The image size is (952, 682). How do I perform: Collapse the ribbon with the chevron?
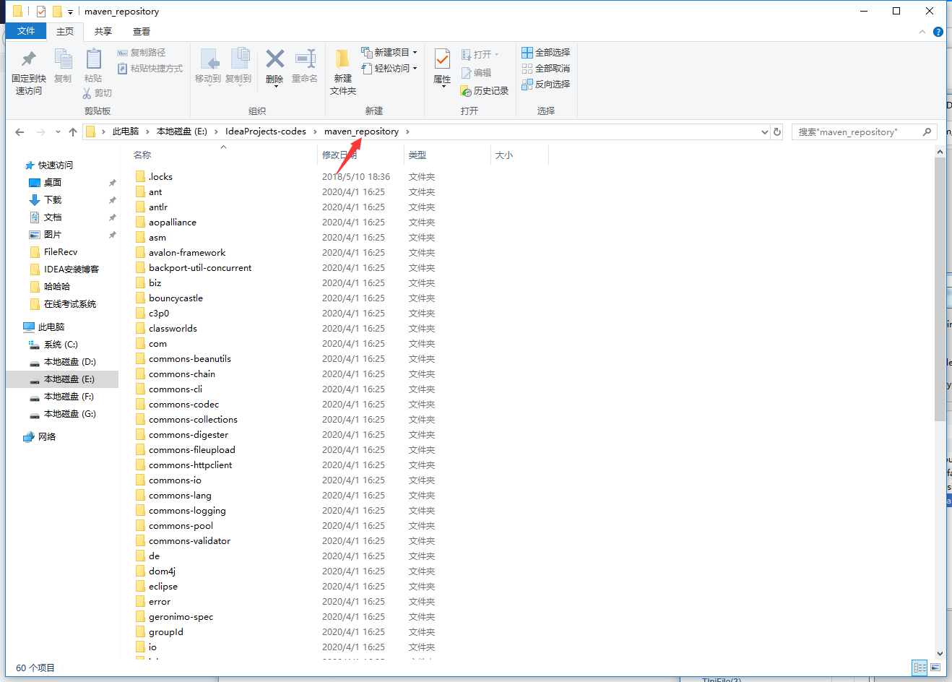click(922, 32)
